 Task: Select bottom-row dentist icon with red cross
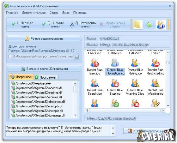point(135,103)
